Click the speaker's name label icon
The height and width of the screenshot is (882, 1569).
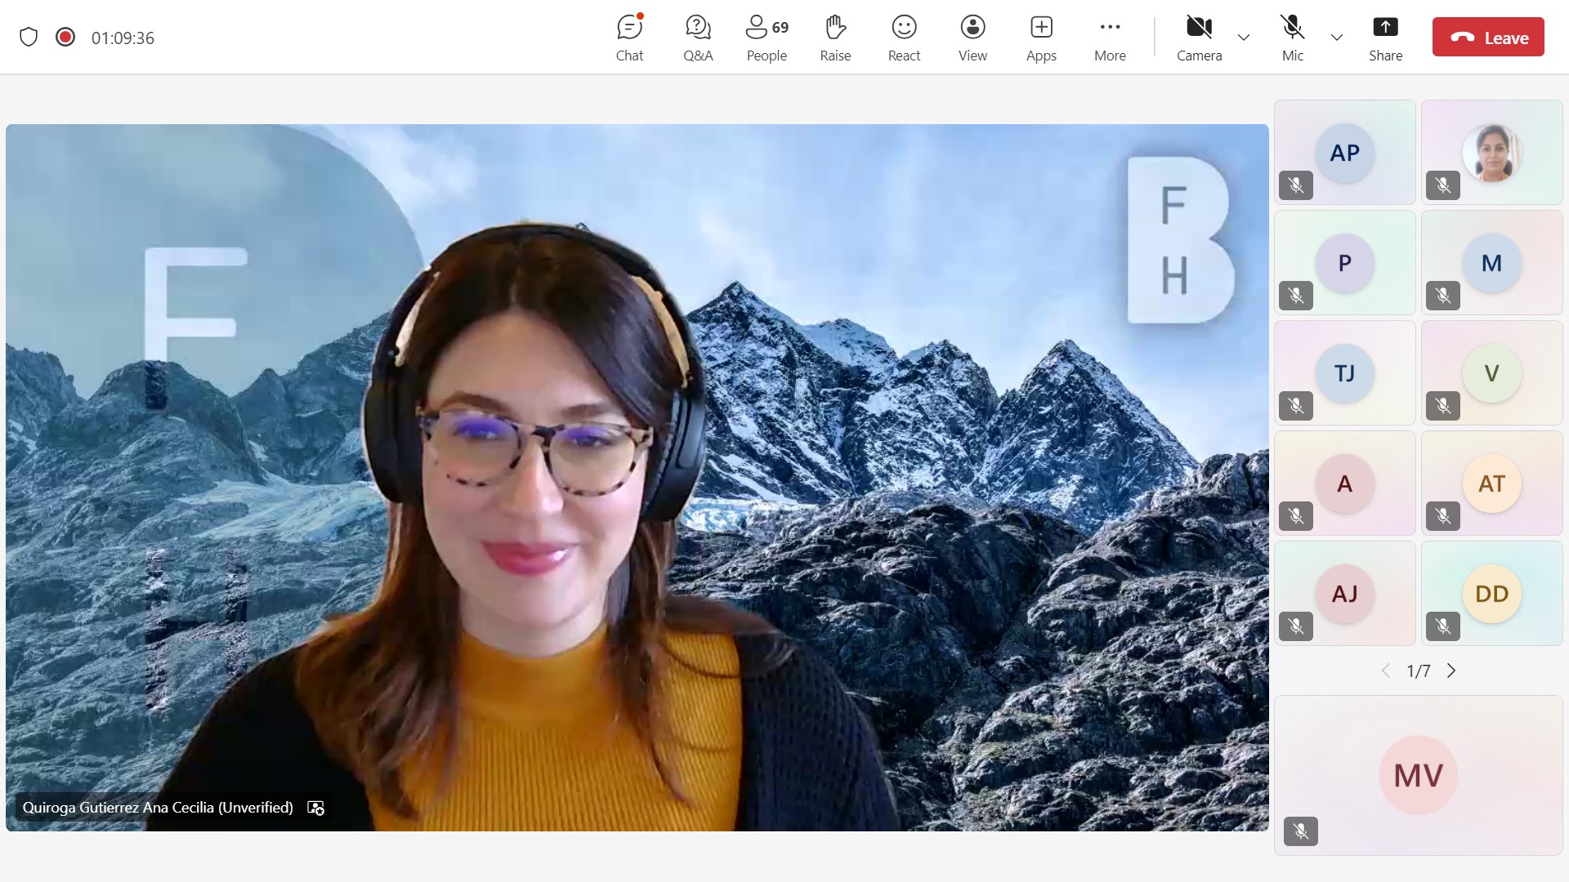(315, 808)
